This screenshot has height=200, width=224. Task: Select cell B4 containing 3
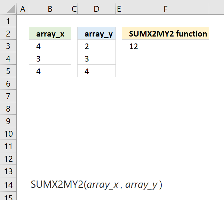50,58
